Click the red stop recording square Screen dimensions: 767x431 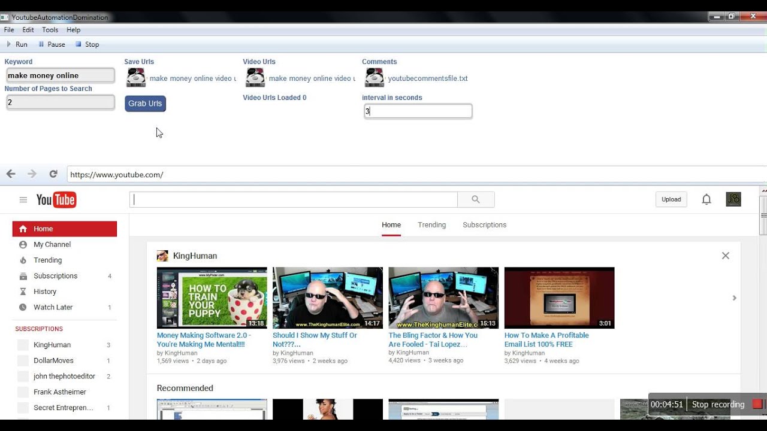[757, 404]
